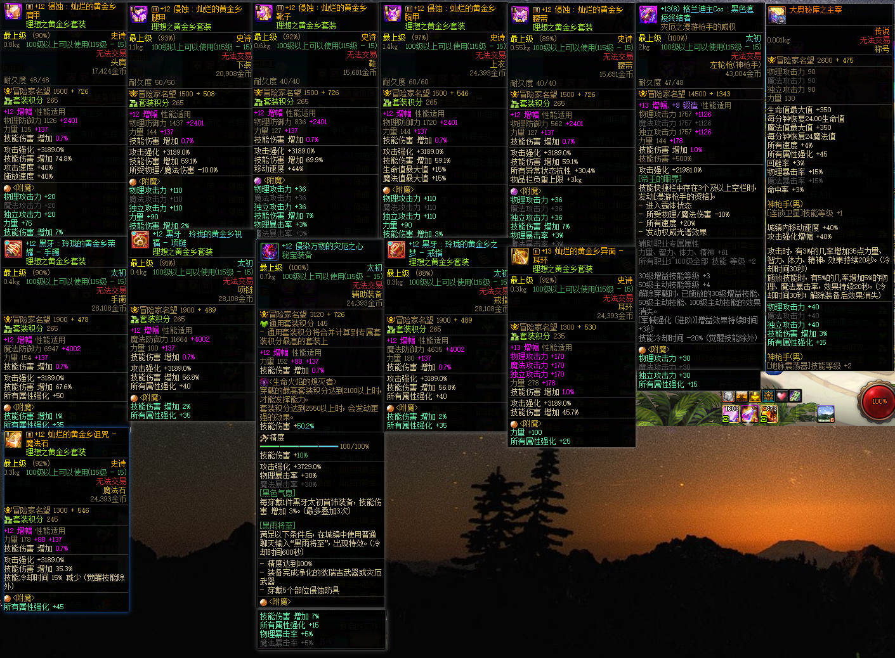The image size is (895, 658).
Task: Click the 戒指 ring item icon
Action: click(396, 250)
